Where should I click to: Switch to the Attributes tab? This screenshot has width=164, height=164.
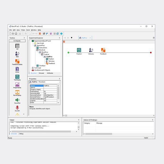[x=50, y=73]
